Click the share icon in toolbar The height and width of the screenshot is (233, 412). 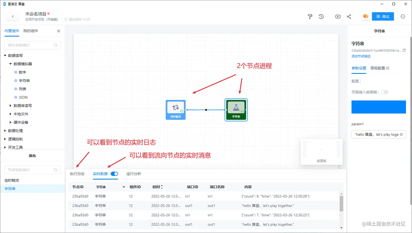click(349, 17)
